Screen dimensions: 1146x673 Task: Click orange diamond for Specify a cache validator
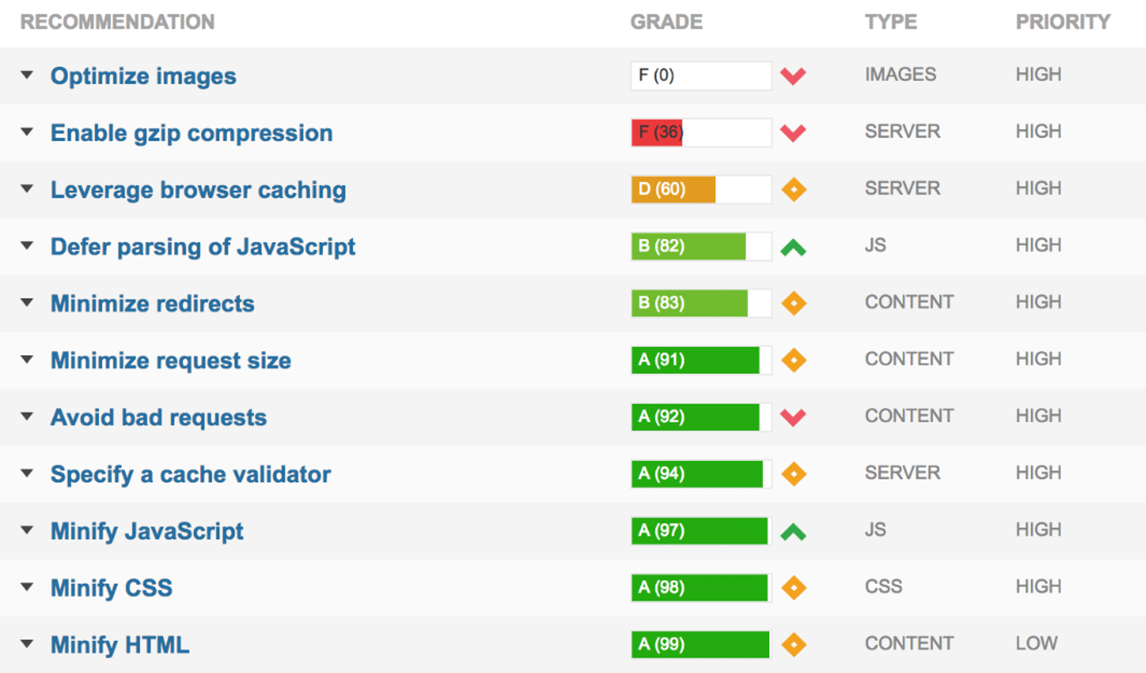coord(793,474)
